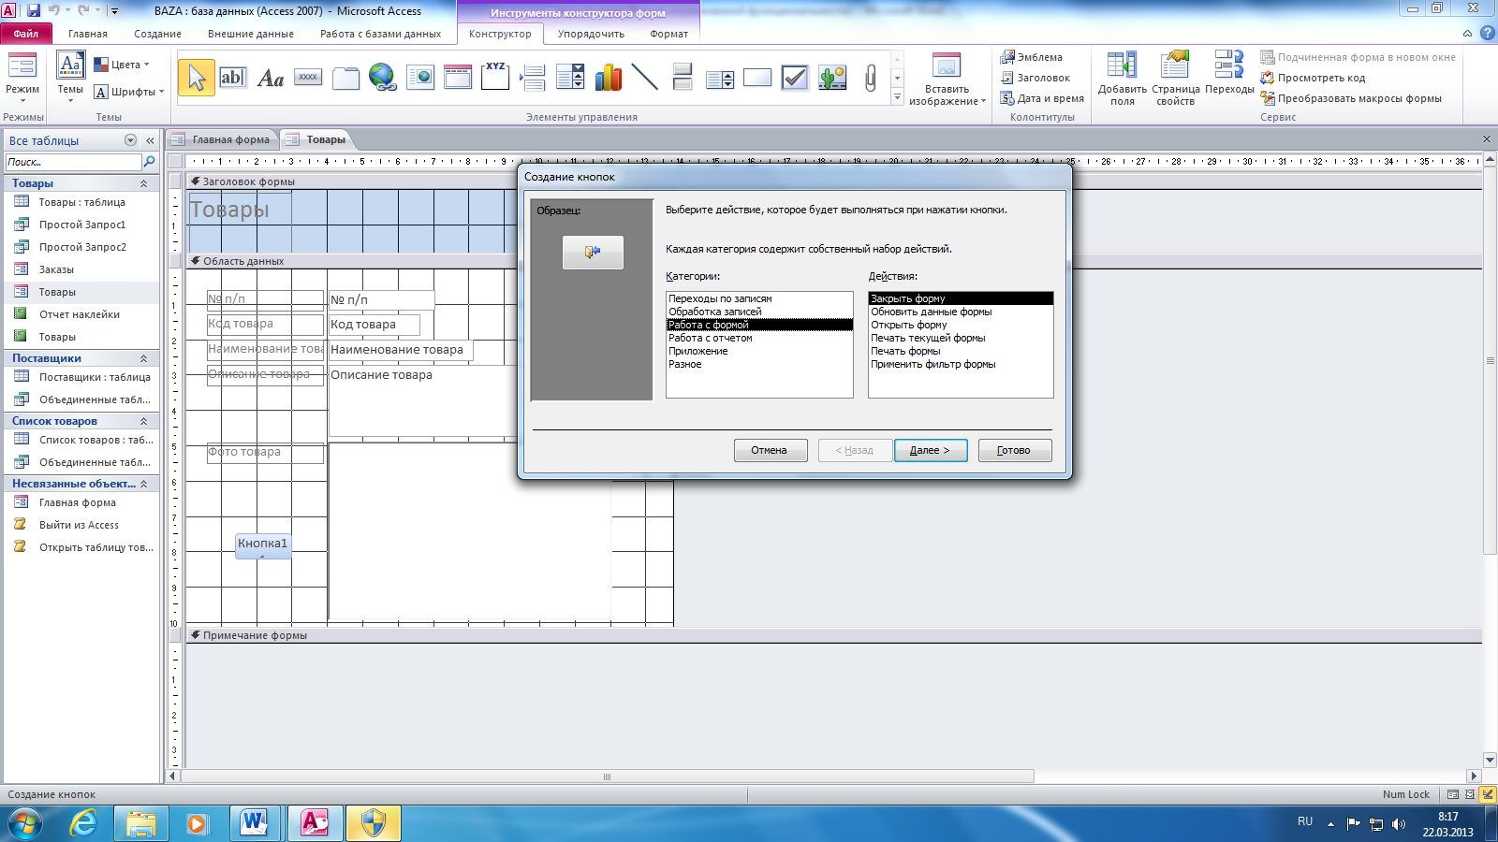Choose action 'Открыть форму'
The image size is (1498, 842).
[x=961, y=325]
